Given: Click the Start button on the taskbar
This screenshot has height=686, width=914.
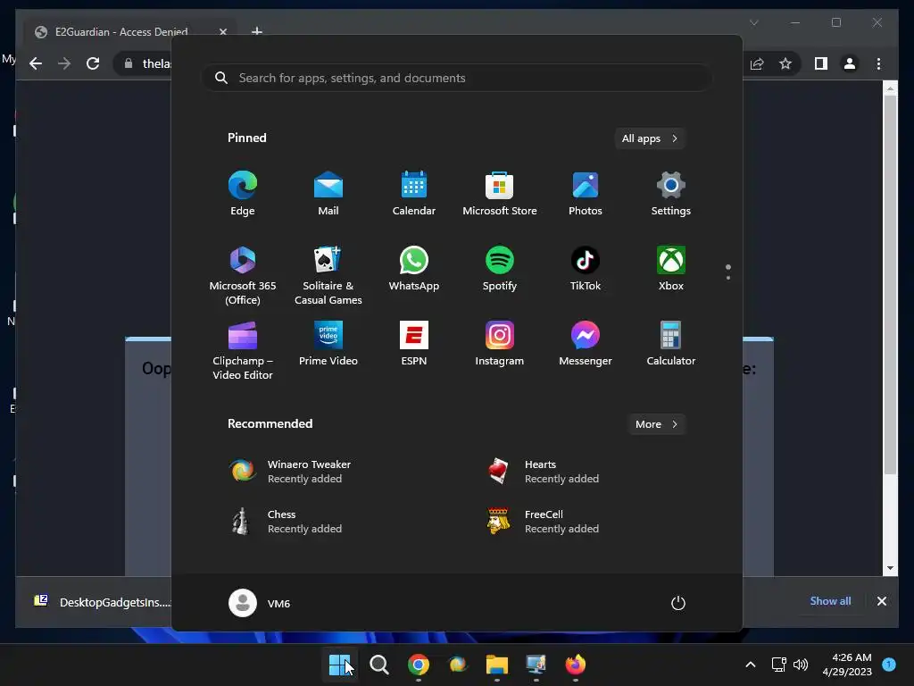Looking at the screenshot, I should (340, 665).
